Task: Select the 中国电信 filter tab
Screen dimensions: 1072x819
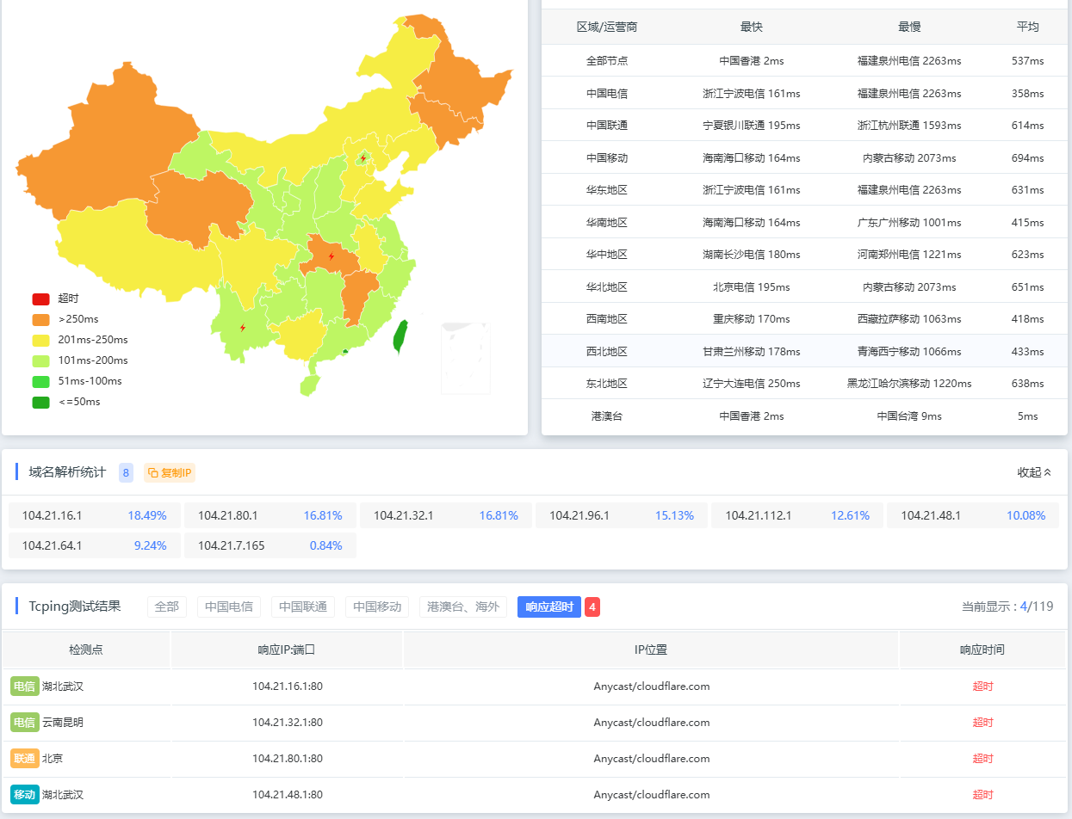Action: (x=229, y=607)
